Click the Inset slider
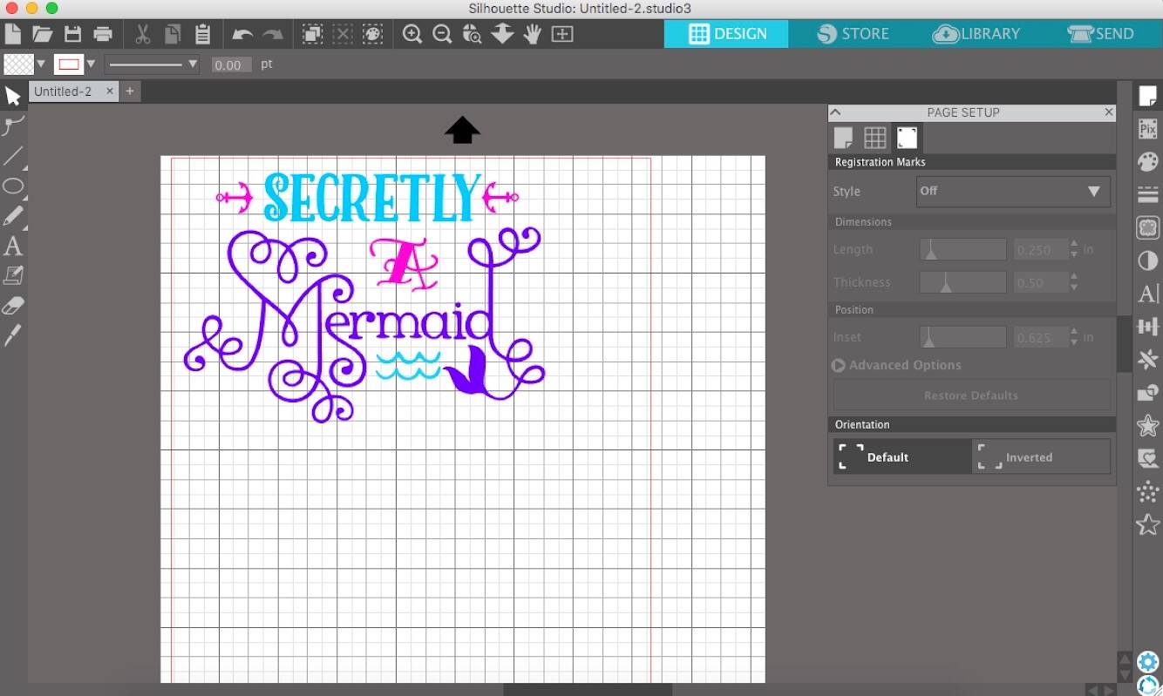Screen dimensions: 1163x696 [963, 337]
